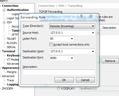Collapse the Authentication tree node
This screenshot has width=119, height=96.
4,10
